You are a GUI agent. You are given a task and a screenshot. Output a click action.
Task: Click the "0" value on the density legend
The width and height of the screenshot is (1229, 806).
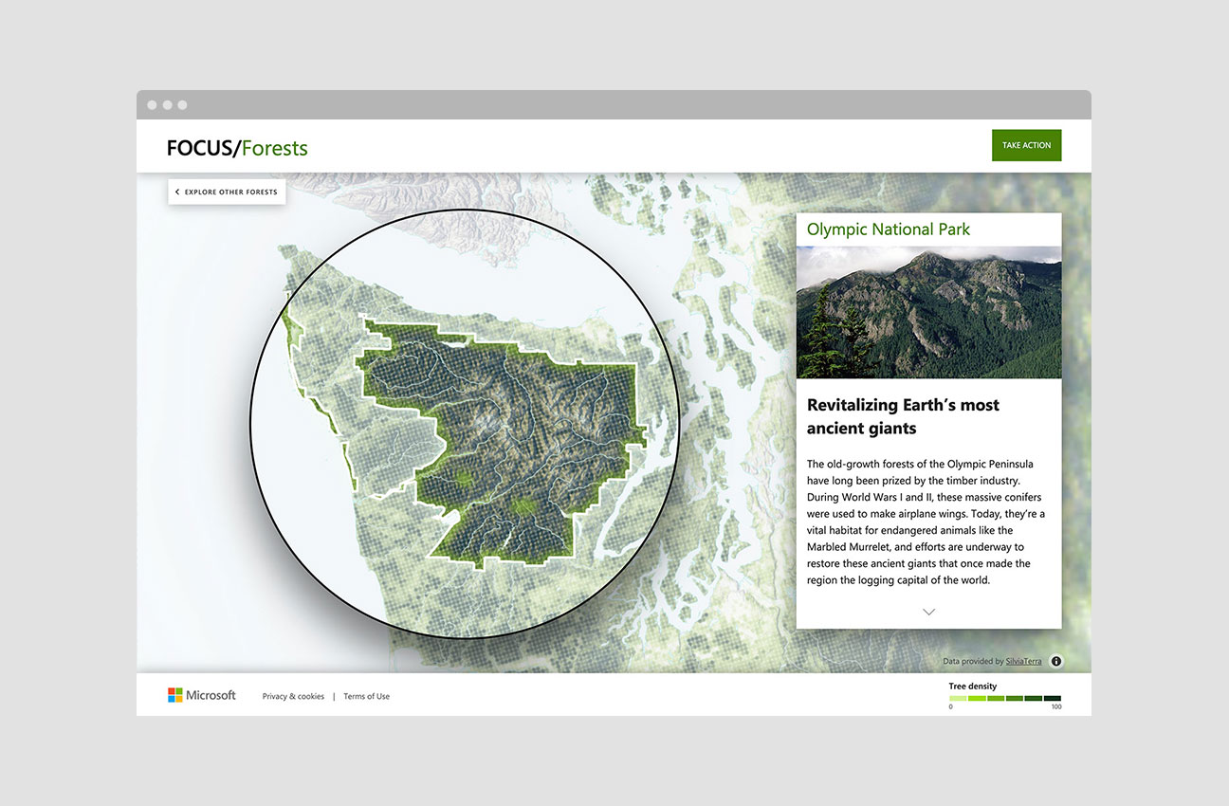click(951, 707)
